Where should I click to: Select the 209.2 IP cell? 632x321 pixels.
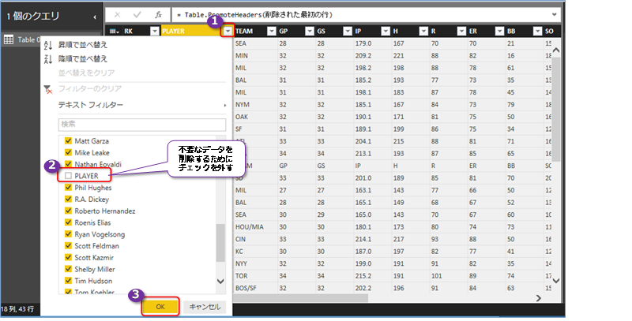(372, 55)
